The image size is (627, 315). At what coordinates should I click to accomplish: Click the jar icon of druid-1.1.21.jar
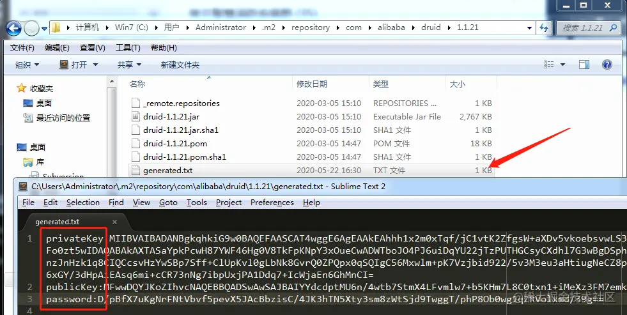coord(136,117)
